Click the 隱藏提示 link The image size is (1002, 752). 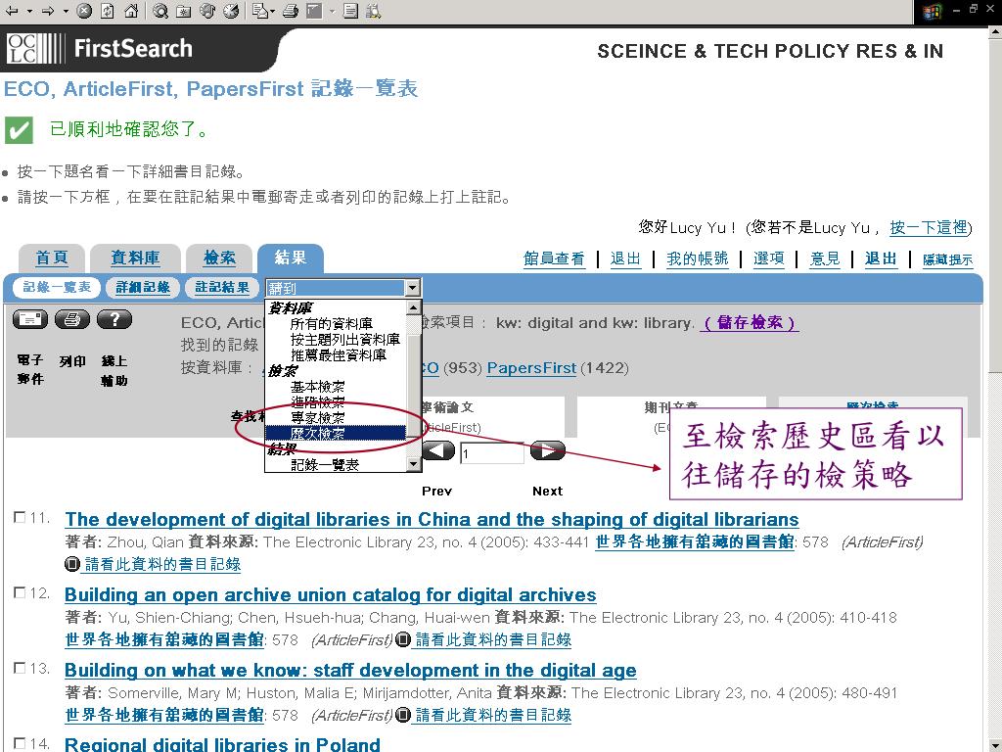coord(947,259)
